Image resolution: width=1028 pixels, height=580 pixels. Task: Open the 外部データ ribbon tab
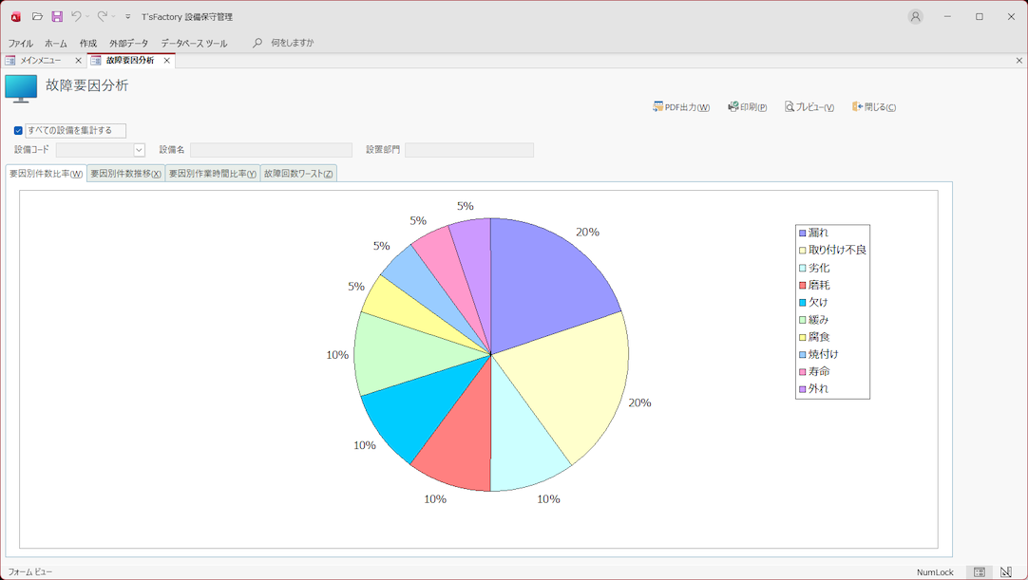128,44
